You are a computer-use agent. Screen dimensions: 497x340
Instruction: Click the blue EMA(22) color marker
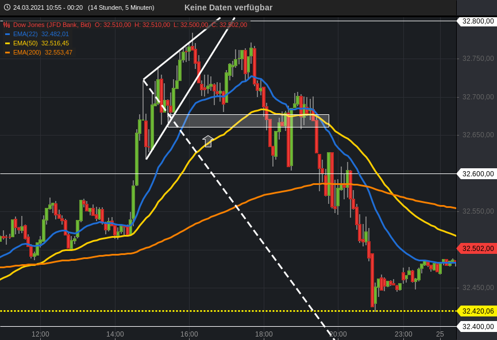pos(7,34)
